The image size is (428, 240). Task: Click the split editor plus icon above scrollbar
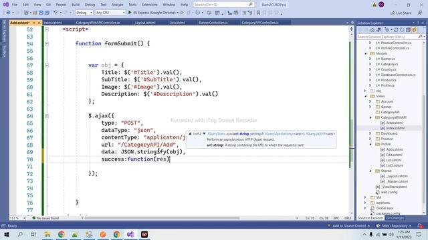coord(352,29)
